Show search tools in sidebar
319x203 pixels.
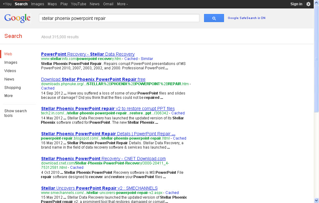coord(16,113)
